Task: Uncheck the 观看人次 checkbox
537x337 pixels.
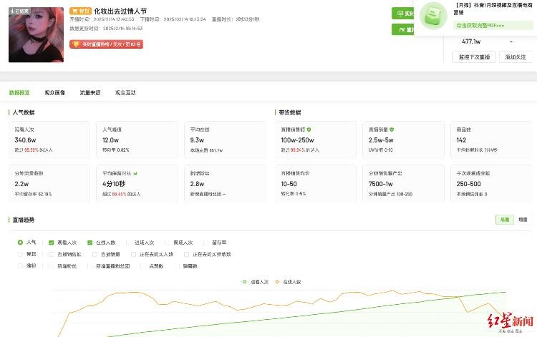Action: tap(52, 243)
